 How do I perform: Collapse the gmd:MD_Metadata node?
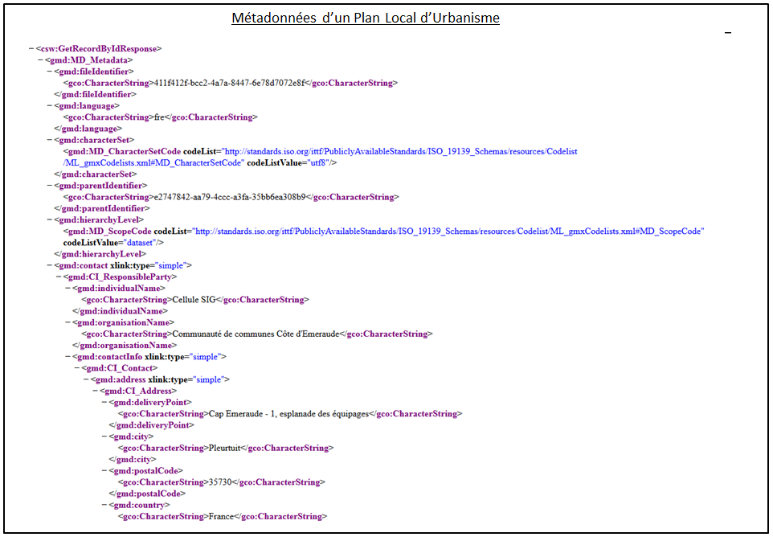[39, 60]
